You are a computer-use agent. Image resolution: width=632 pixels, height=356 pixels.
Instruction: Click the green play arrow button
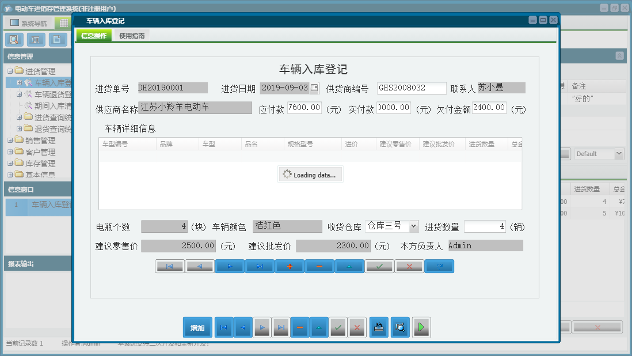click(x=421, y=327)
